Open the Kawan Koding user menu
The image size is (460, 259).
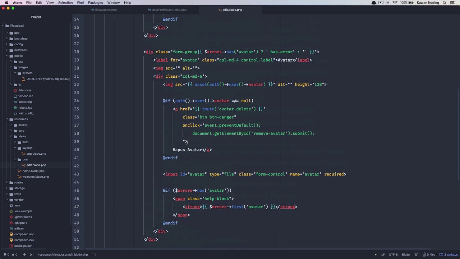click(428, 3)
